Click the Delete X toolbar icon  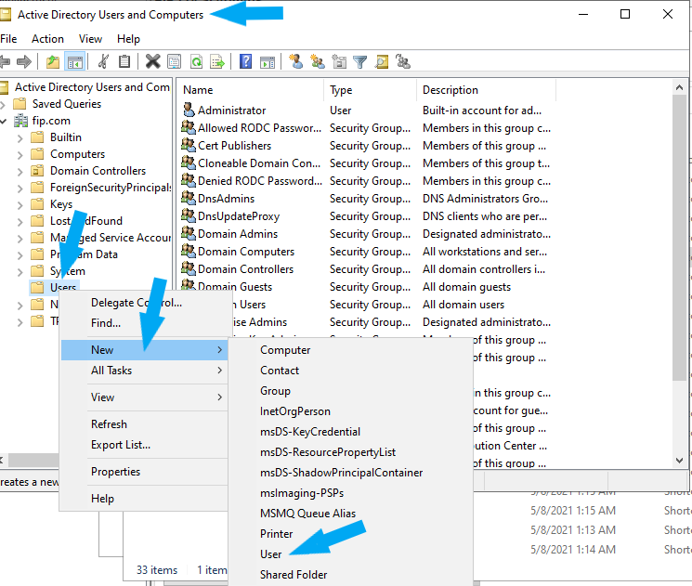(x=153, y=61)
